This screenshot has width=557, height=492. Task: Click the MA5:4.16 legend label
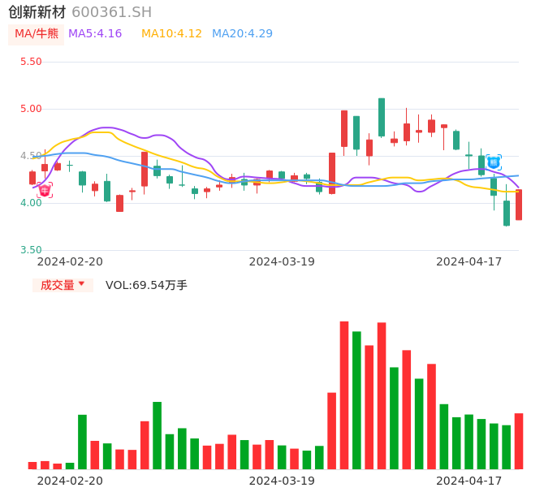click(95, 34)
